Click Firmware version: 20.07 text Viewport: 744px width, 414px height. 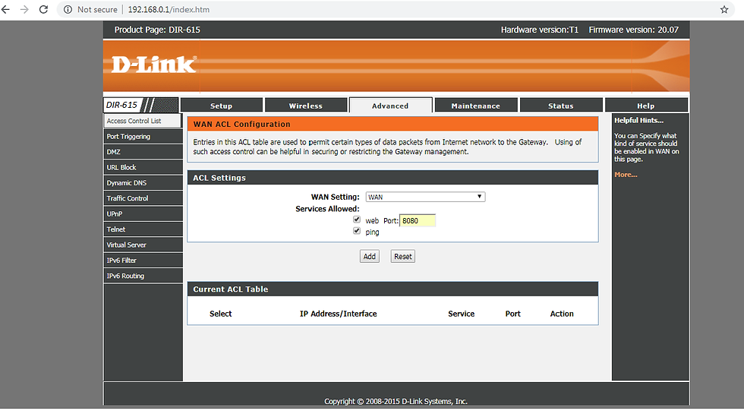point(633,30)
